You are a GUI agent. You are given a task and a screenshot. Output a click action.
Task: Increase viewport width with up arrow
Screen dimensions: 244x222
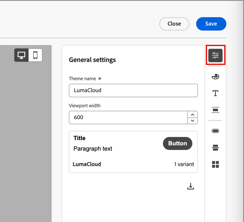coord(193,114)
